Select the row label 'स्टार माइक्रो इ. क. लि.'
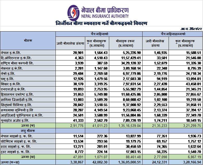 click(16, 146)
